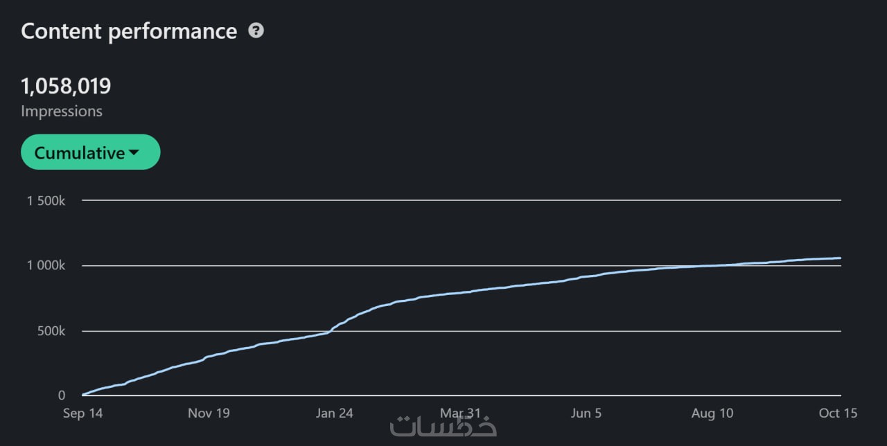The height and width of the screenshot is (446, 887).
Task: Select the Aug 10 date marker
Action: coord(712,413)
